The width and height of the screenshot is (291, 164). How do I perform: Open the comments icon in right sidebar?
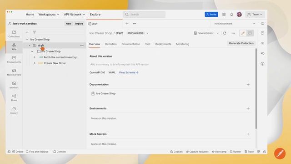tap(262, 33)
